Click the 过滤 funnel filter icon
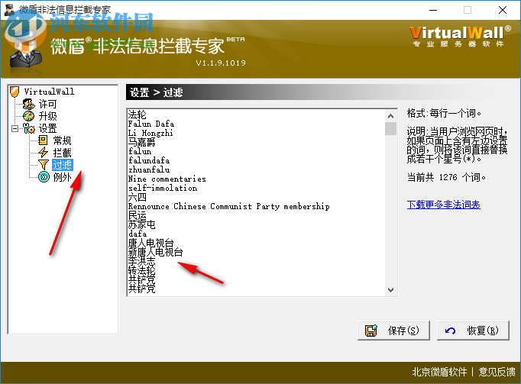The height and width of the screenshot is (384, 521). tap(44, 165)
